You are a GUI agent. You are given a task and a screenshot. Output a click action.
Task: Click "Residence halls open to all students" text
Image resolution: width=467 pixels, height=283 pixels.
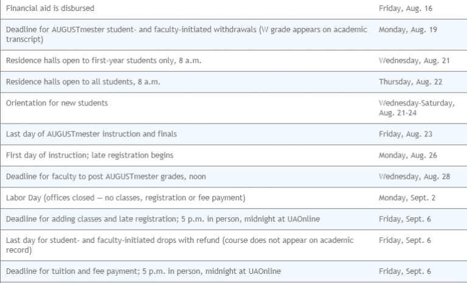(83, 82)
